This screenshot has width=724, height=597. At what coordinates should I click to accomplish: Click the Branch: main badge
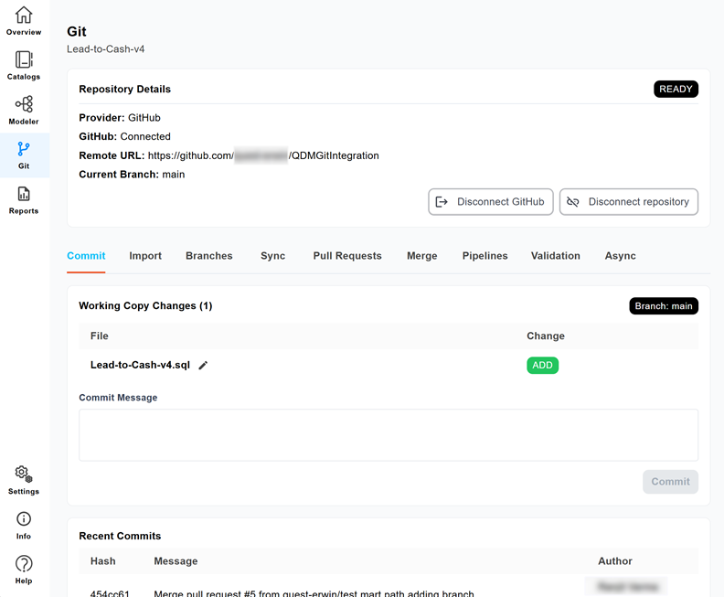[664, 306]
